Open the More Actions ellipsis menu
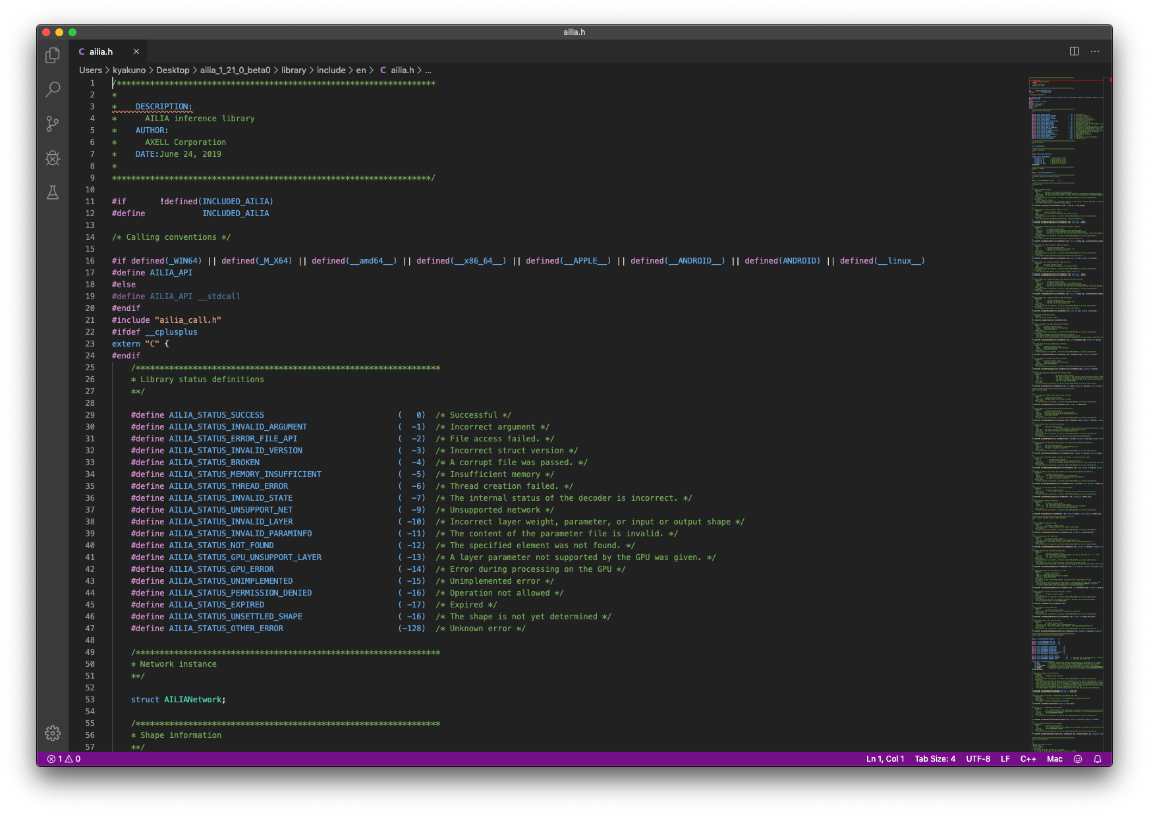Image resolution: width=1149 pixels, height=815 pixels. pyautogui.click(x=1095, y=51)
